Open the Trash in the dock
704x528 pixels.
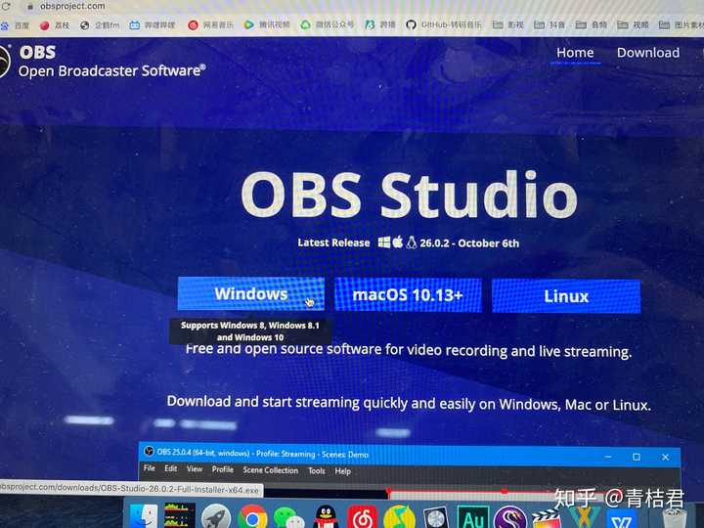coord(674,518)
